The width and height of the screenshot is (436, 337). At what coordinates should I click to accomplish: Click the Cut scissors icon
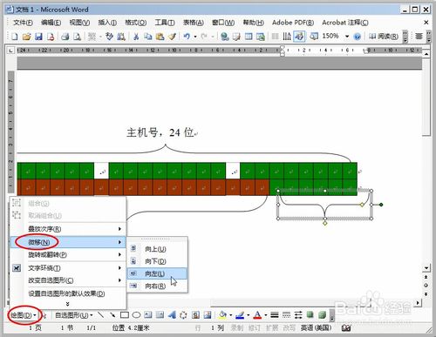point(136,37)
